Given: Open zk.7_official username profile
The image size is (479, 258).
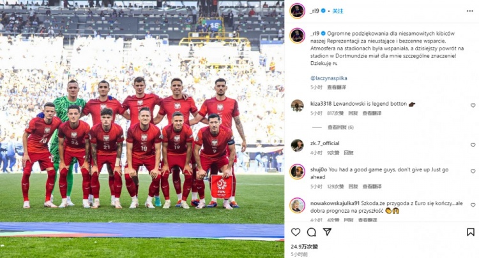Looking at the screenshot, I should click(324, 143).
